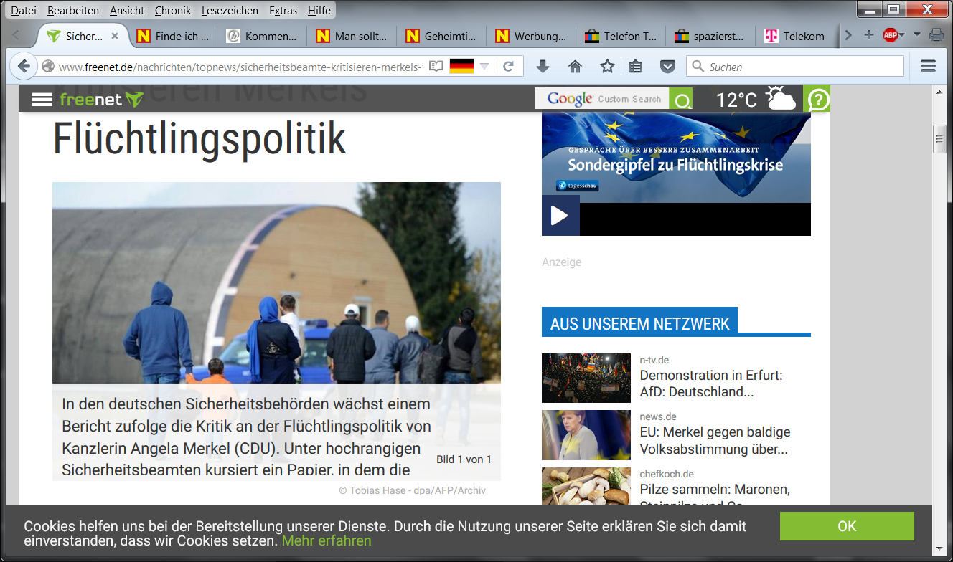Open the Bearbeiten menu
Screen dimensions: 953x562
(x=73, y=11)
